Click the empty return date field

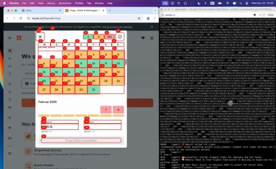(x=103, y=127)
